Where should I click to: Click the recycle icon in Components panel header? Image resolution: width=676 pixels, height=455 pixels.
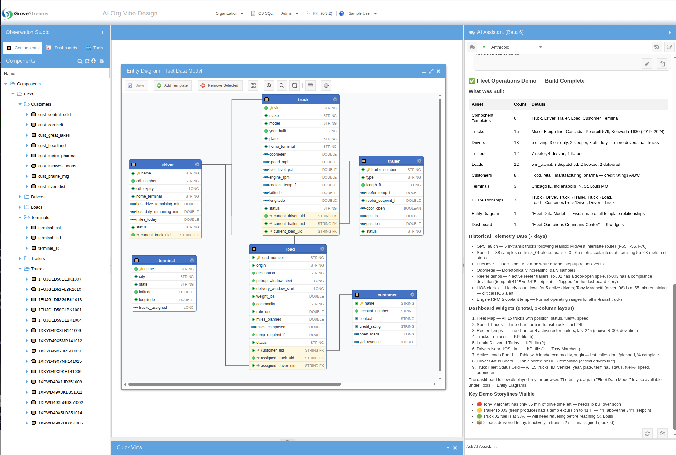[93, 61]
